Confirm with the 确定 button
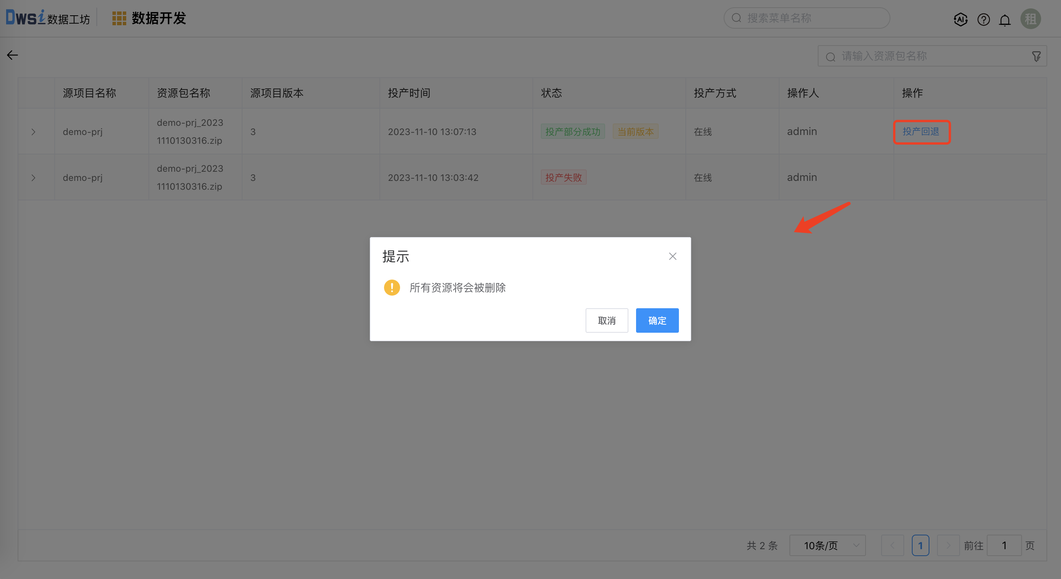Image resolution: width=1061 pixels, height=579 pixels. click(x=657, y=320)
